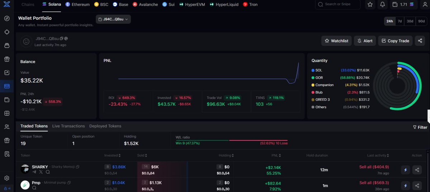
Task: Select the Solana chain tab
Action: click(52, 5)
